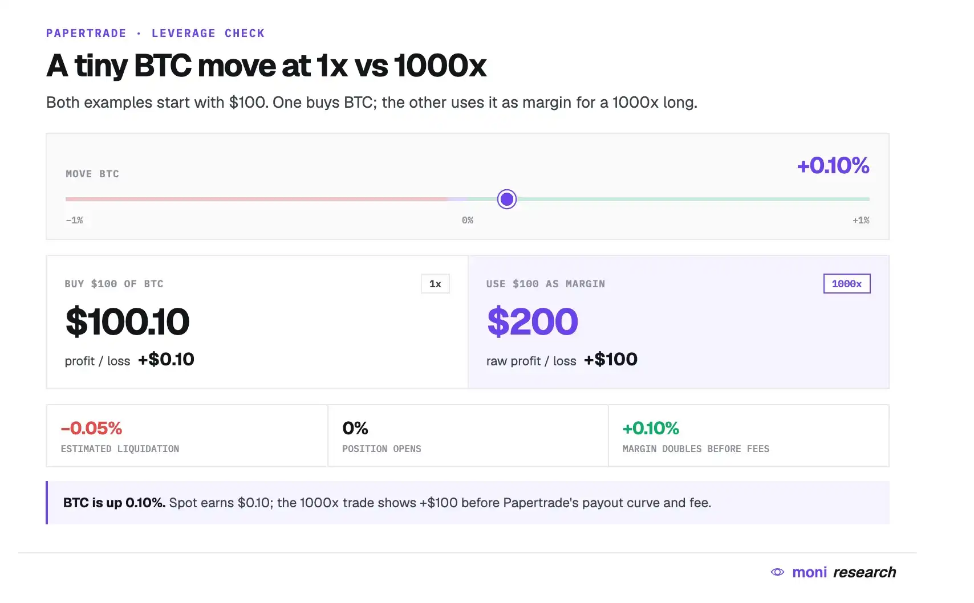Click the 1000x leverage badge
The image size is (974, 603).
click(846, 284)
